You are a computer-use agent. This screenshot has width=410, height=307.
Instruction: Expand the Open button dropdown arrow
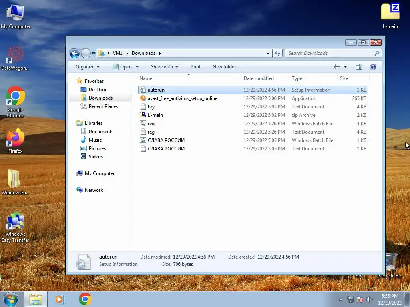tap(137, 67)
